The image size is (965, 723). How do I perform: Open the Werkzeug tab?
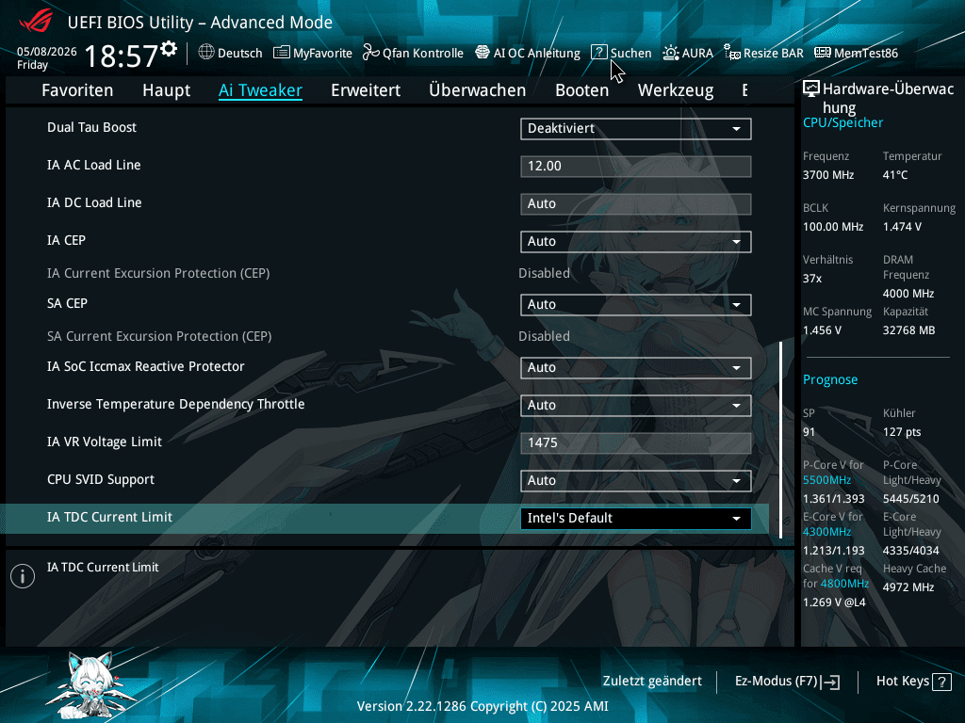tap(676, 90)
